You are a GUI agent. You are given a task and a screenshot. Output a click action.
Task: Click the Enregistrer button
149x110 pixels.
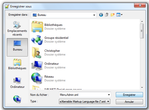point(129,95)
